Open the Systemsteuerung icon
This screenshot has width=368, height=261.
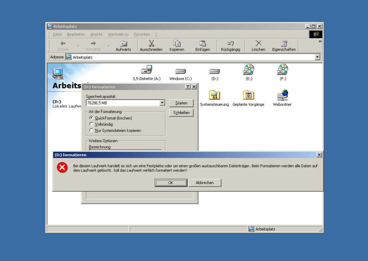pos(214,95)
